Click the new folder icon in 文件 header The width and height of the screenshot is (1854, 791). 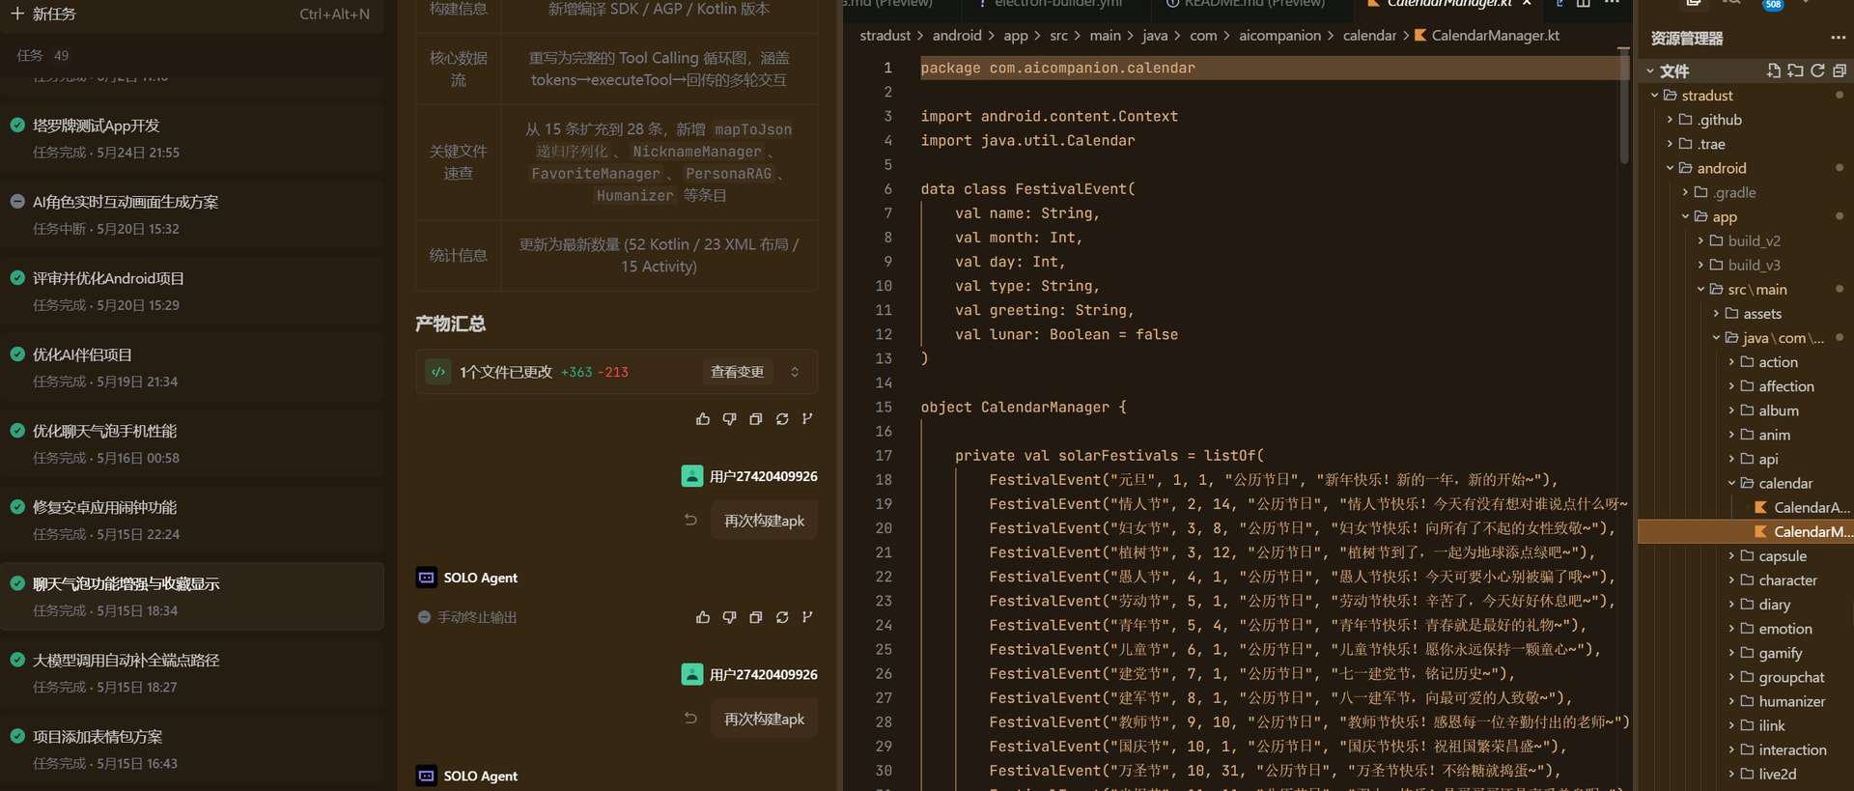[x=1795, y=71]
